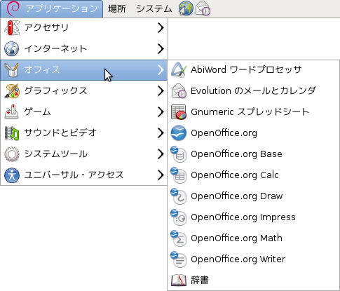Open the Gnumeric spreadsheet icon

click(179, 111)
